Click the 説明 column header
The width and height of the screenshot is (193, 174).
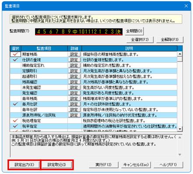(x=130, y=48)
